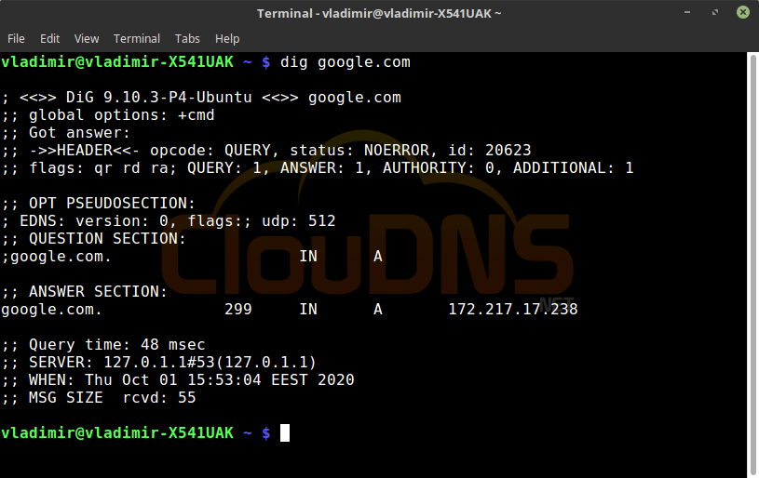Click the 'global options: +cmd' line
759x478 pixels.
pyautogui.click(x=108, y=115)
